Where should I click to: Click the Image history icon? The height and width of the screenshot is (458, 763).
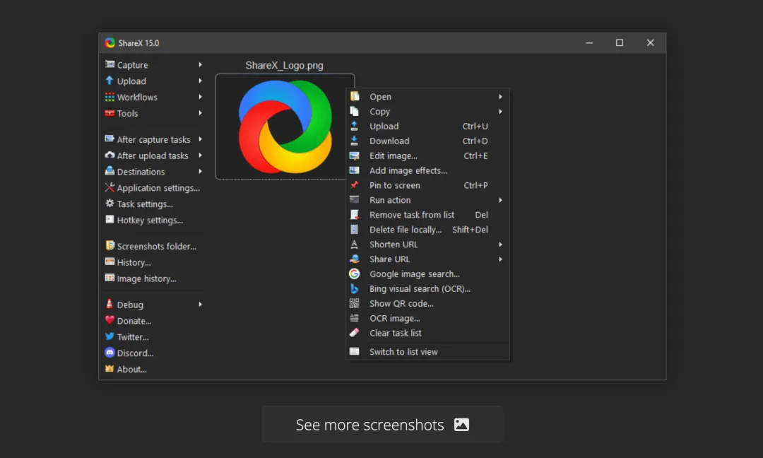[x=110, y=278]
